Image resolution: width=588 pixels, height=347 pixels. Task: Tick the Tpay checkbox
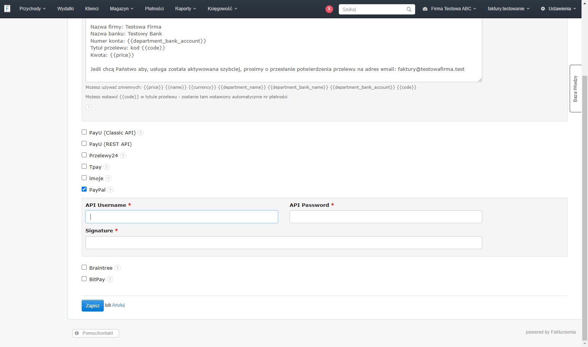[84, 166]
